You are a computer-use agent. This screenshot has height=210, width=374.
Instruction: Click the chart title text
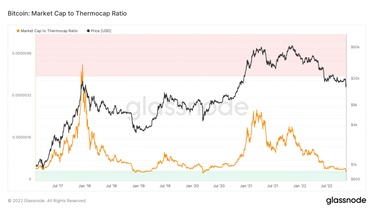67,13
